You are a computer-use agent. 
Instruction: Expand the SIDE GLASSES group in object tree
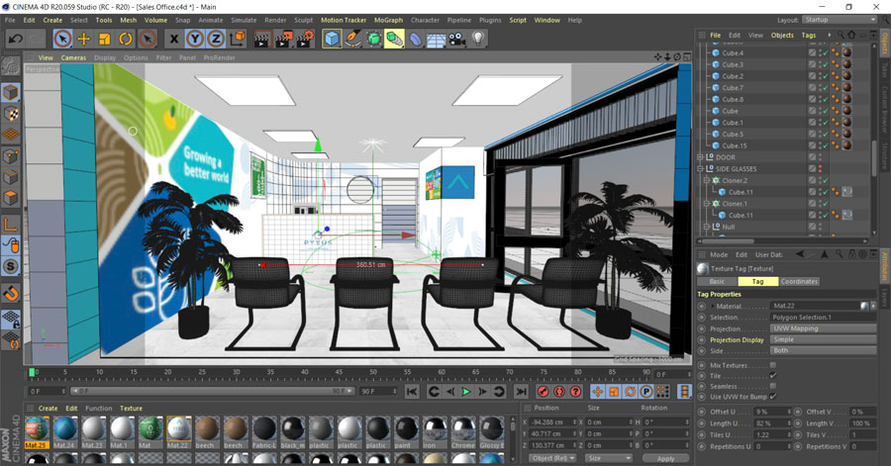pos(701,169)
